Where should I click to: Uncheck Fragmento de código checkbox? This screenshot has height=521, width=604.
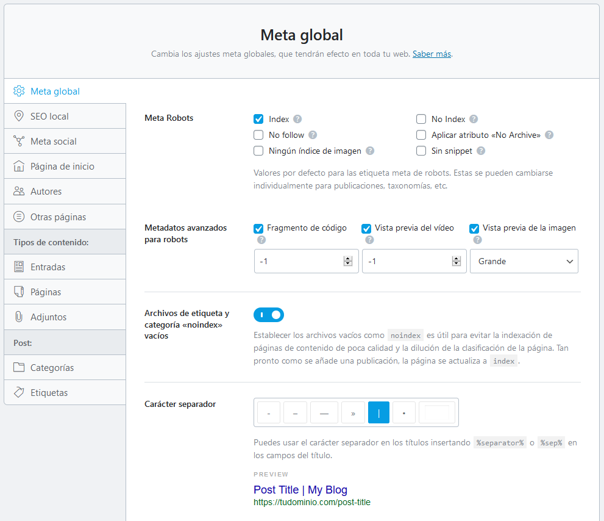click(258, 229)
